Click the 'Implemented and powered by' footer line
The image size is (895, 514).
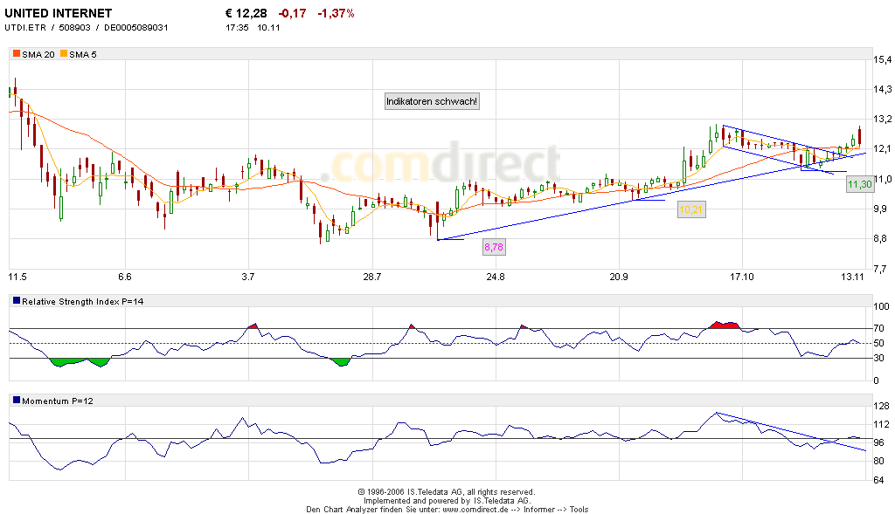[x=447, y=501]
